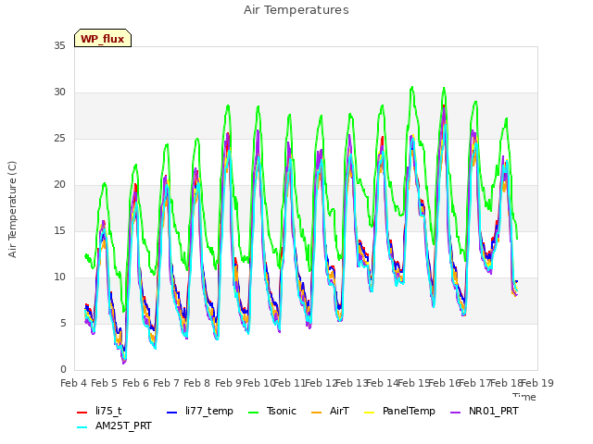Click the orange AirT legend swatch
The image size is (593, 444).
click(x=316, y=412)
